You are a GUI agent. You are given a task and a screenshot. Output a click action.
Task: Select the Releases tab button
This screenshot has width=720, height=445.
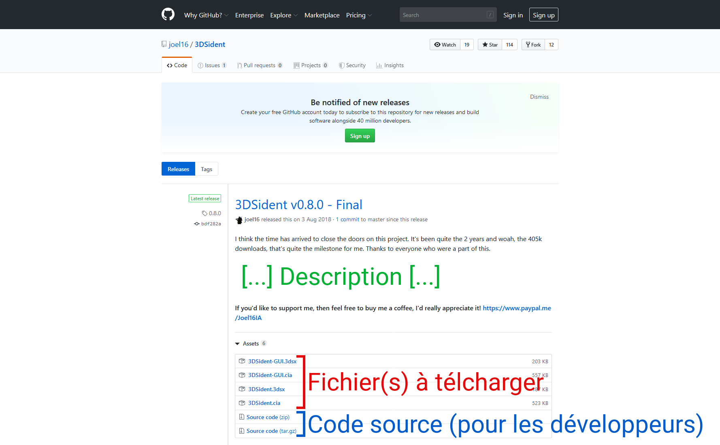178,169
